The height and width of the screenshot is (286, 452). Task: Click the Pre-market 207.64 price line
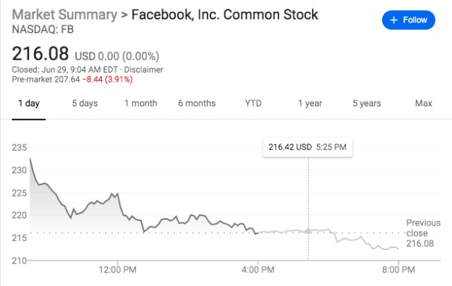coord(72,80)
